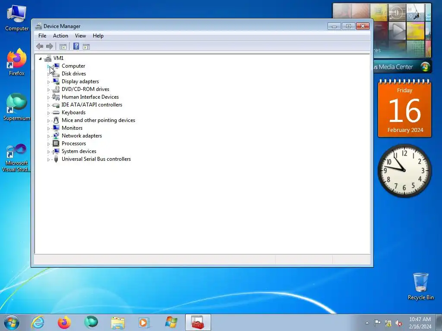The width and height of the screenshot is (442, 331).
Task: Click the Action pane toolbar icon next to Help
Action: pos(86,47)
